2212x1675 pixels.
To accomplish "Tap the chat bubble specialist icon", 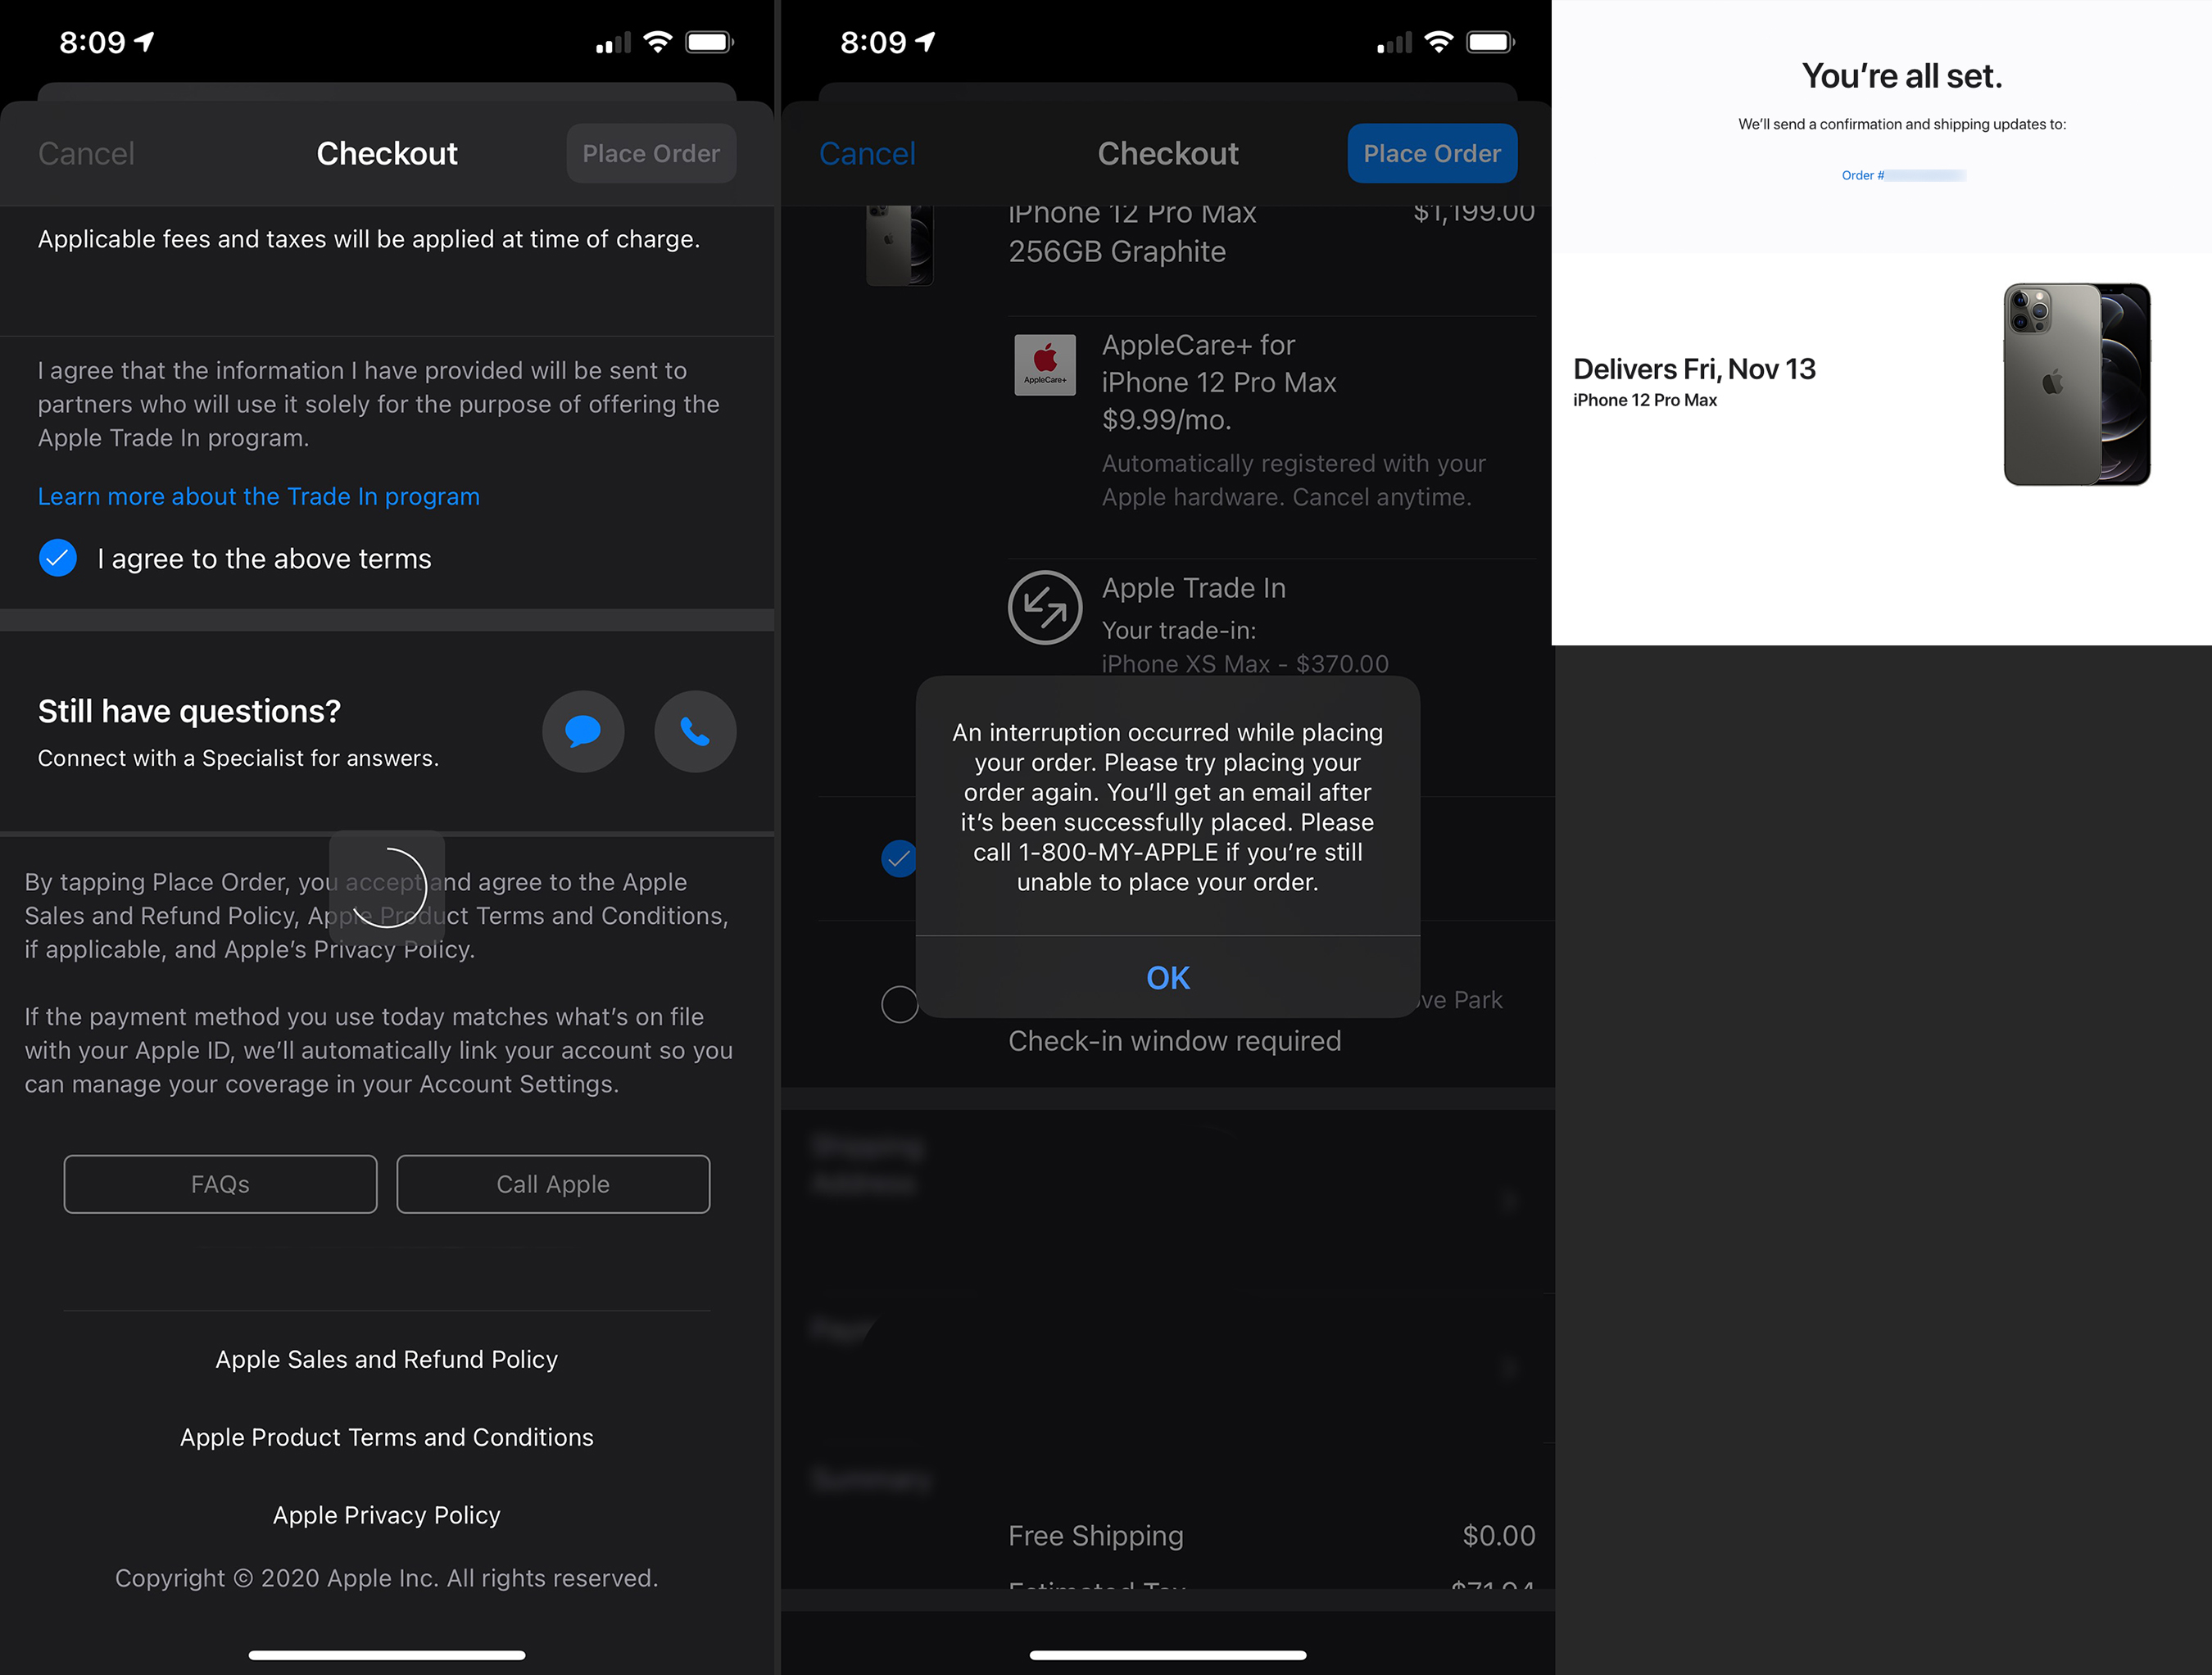I will click(x=583, y=731).
